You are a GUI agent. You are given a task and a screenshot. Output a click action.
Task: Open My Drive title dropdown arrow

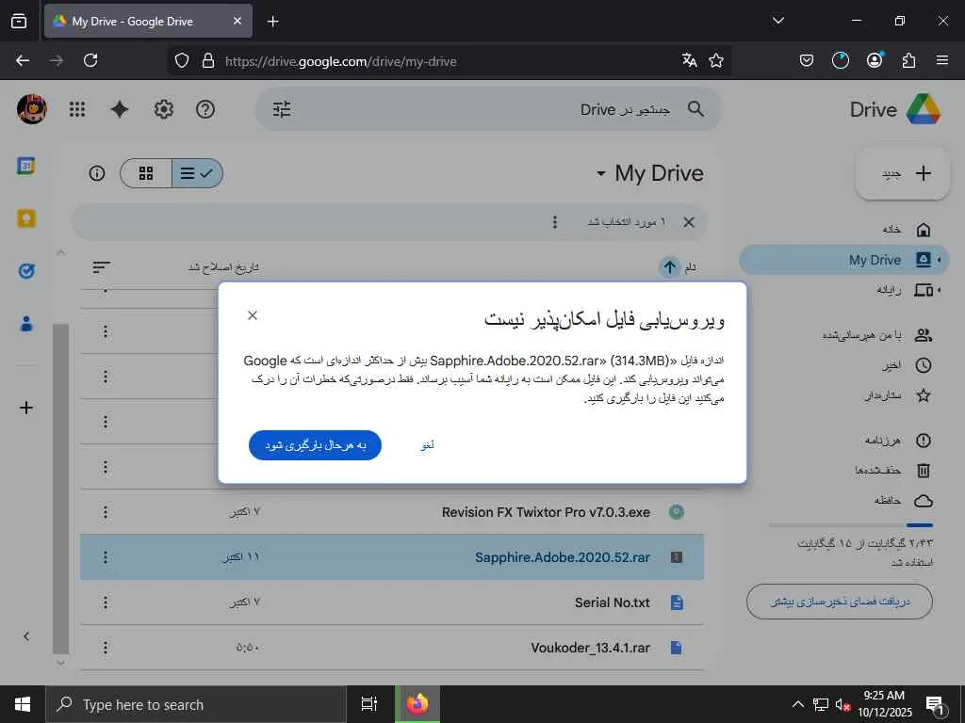click(x=601, y=174)
